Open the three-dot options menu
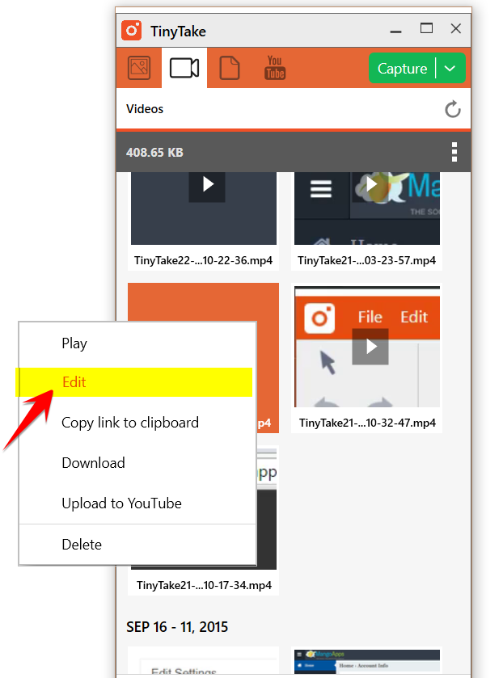This screenshot has width=503, height=678. 454,152
